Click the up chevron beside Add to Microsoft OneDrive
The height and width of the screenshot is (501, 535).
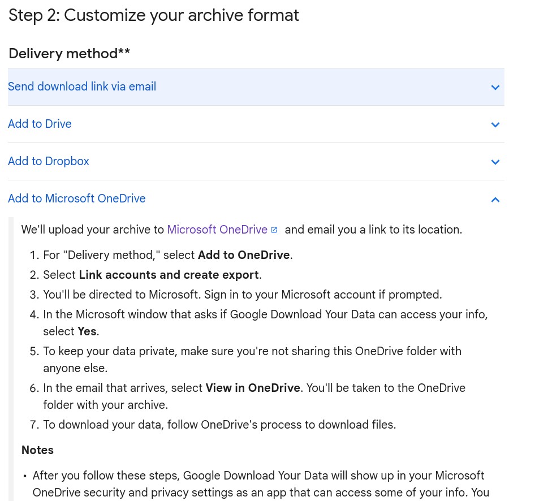495,200
